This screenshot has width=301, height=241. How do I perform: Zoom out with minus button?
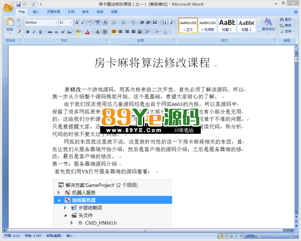pyautogui.click(x=259, y=236)
